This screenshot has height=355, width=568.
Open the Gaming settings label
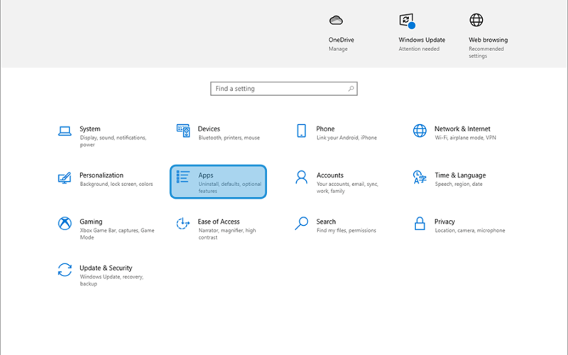coord(91,222)
